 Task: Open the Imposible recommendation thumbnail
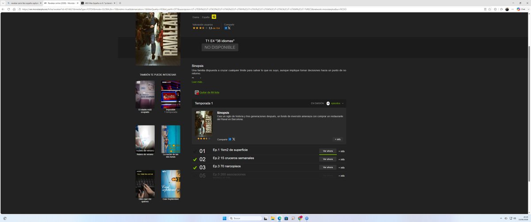171,95
